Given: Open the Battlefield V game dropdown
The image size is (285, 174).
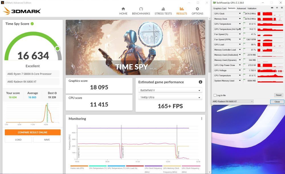Looking at the screenshot, I should click(170, 90).
